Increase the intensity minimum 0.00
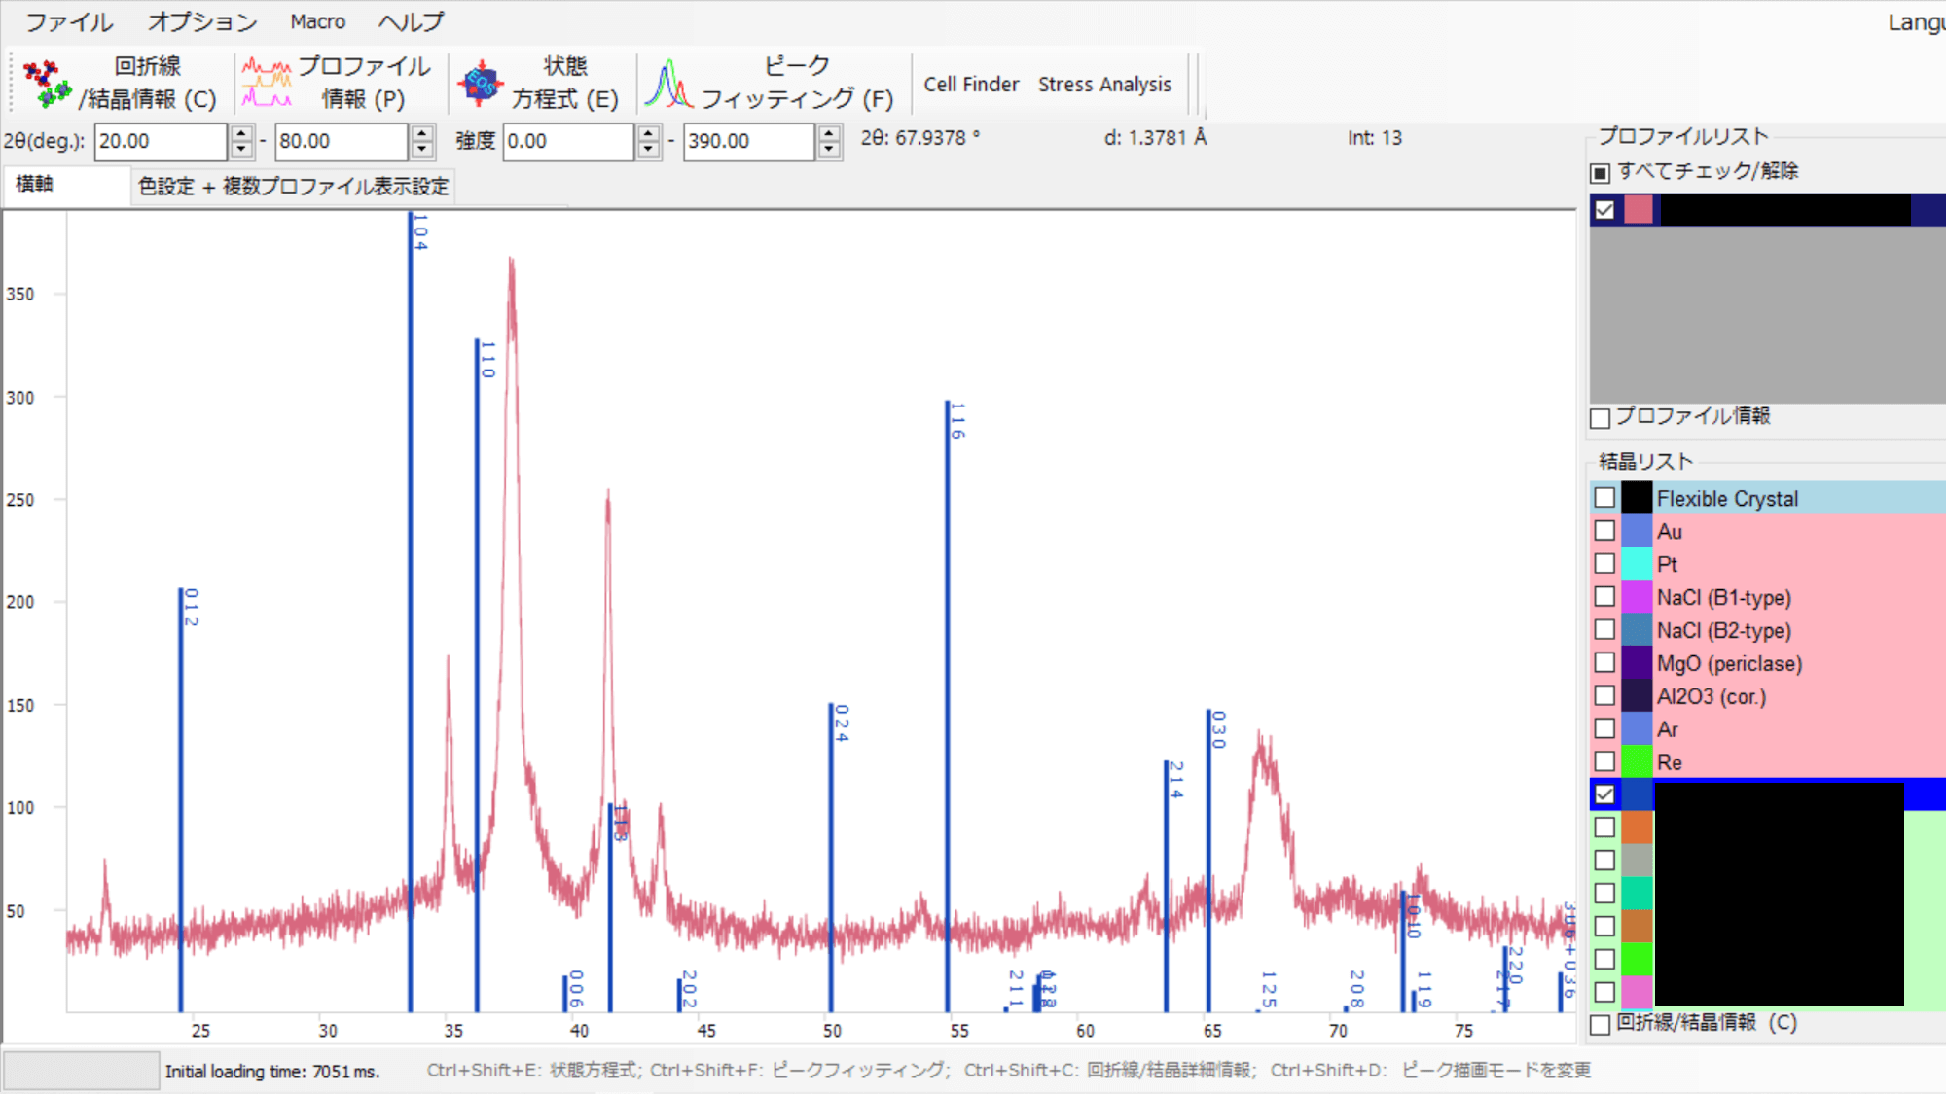The image size is (1946, 1094). [648, 133]
